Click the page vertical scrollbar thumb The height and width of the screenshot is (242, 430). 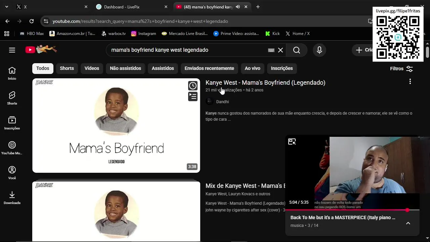(x=427, y=52)
